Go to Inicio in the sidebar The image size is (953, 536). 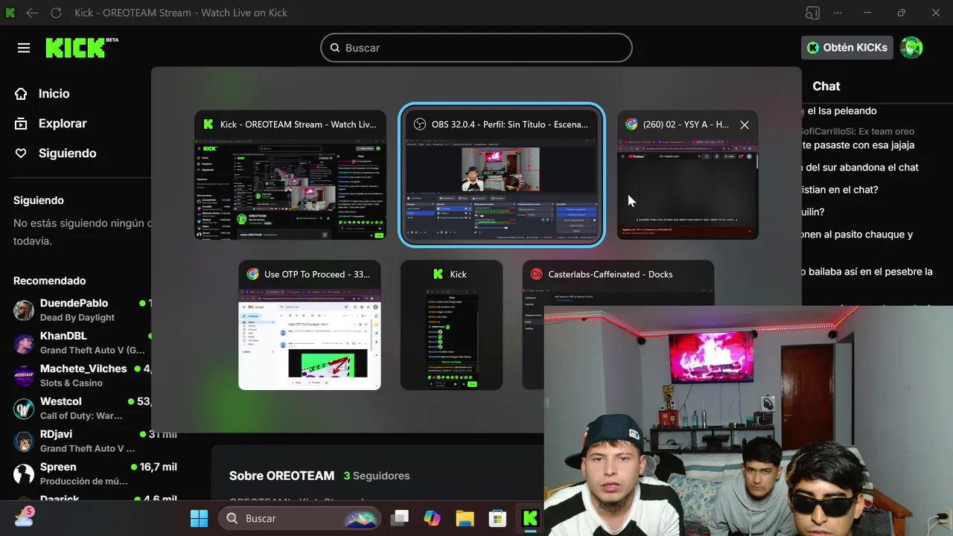coord(42,94)
